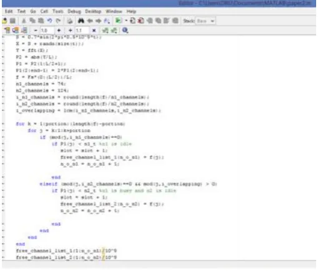The image size is (318, 271).
Task: Click the line starting 'n1_channels ='
Action: pos(41,84)
